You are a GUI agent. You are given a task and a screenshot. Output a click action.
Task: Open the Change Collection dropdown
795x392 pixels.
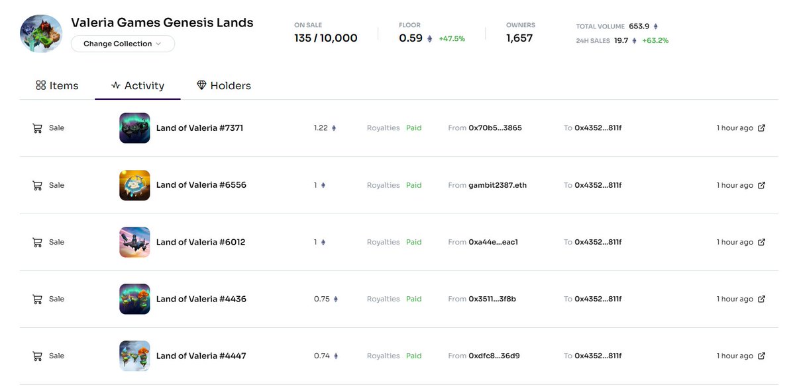pyautogui.click(x=123, y=44)
